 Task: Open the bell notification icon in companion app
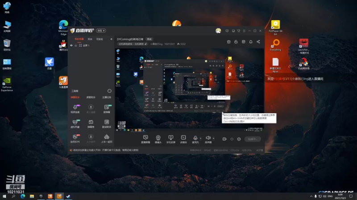pos(251,42)
